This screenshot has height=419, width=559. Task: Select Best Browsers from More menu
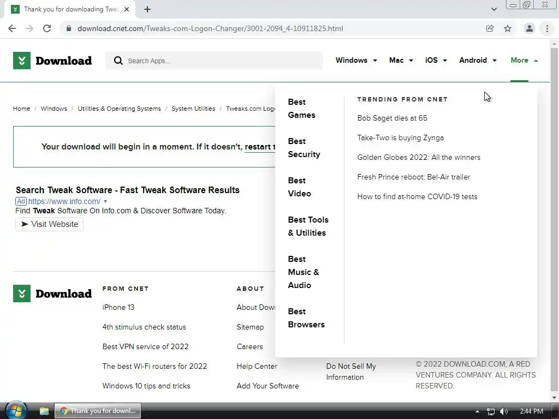pos(306,318)
